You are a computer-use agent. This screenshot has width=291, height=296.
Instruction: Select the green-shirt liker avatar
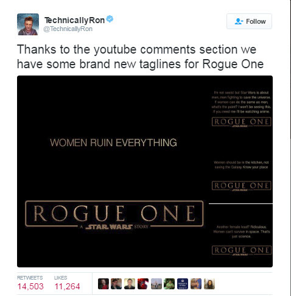169,284
